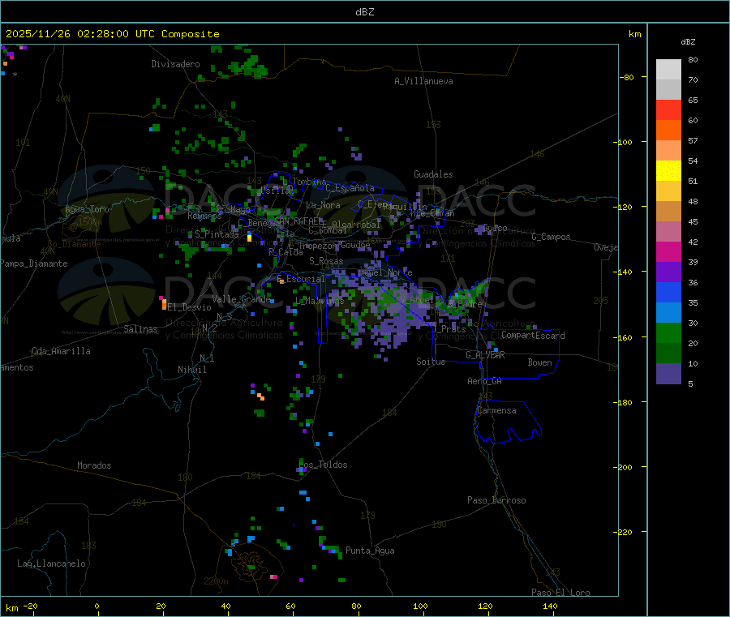Click the dBZ title at top
This screenshot has height=617, width=730.
364,12
